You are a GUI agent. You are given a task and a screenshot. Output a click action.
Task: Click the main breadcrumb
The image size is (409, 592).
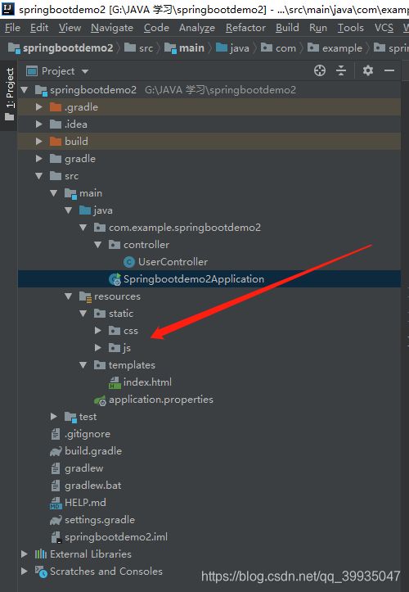[185, 48]
